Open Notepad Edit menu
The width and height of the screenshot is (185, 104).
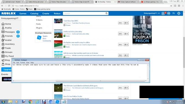18,63
